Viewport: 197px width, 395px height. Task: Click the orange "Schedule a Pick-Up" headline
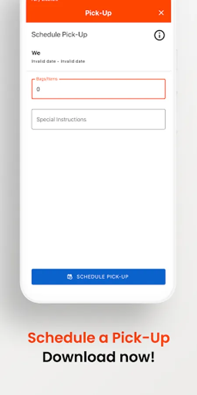point(99,338)
